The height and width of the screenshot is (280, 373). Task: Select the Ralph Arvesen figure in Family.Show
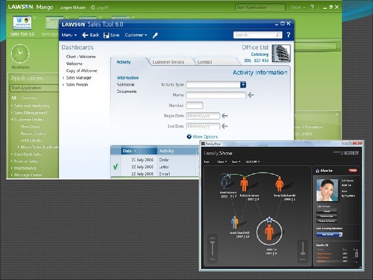(x=244, y=184)
